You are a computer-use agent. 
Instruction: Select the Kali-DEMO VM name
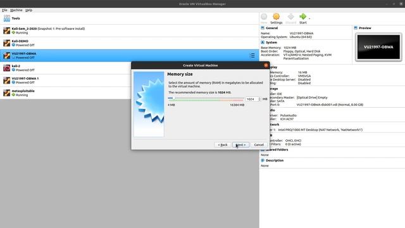coord(20,41)
